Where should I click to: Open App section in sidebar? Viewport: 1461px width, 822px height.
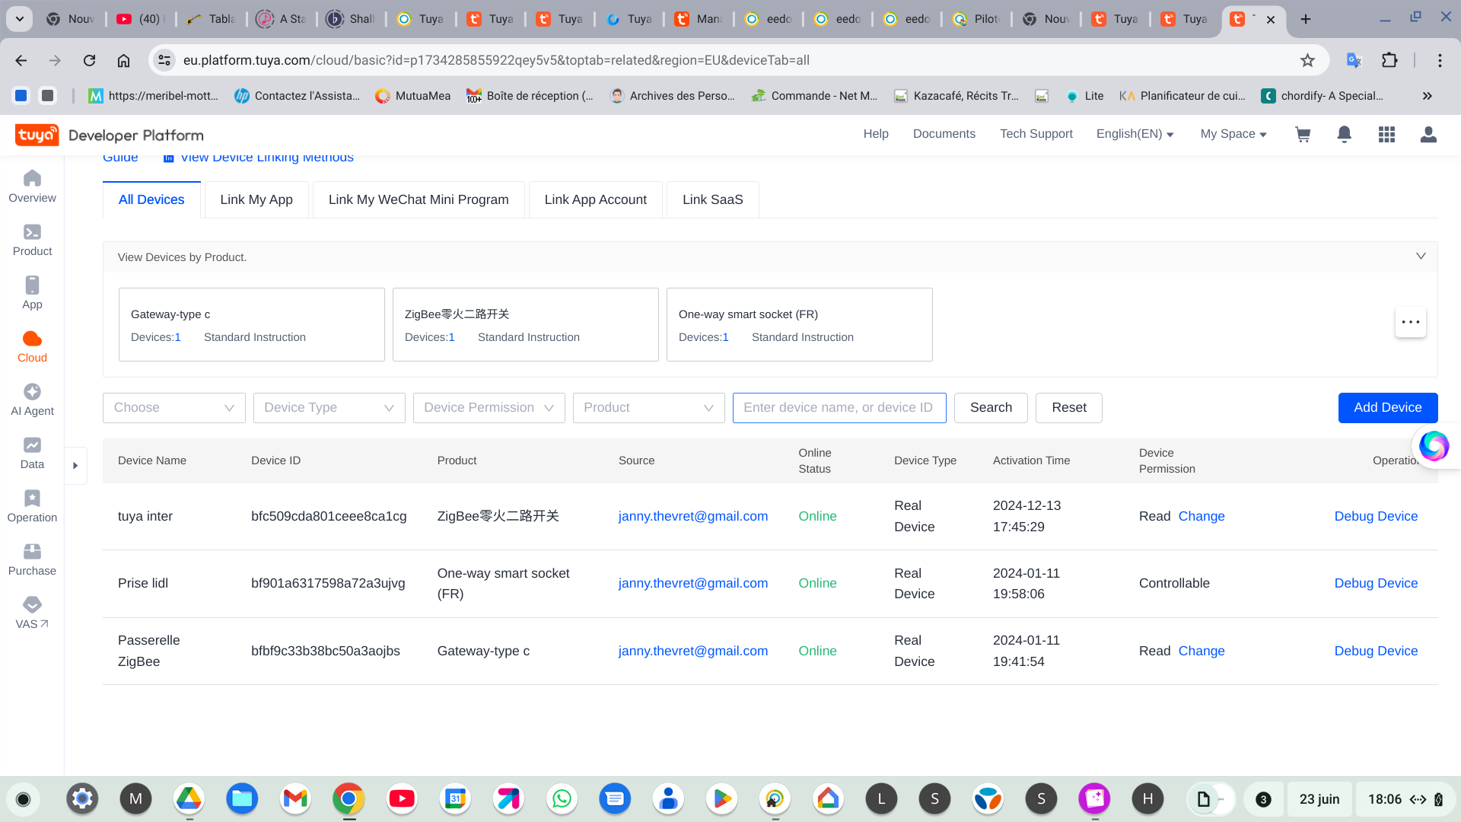(32, 293)
